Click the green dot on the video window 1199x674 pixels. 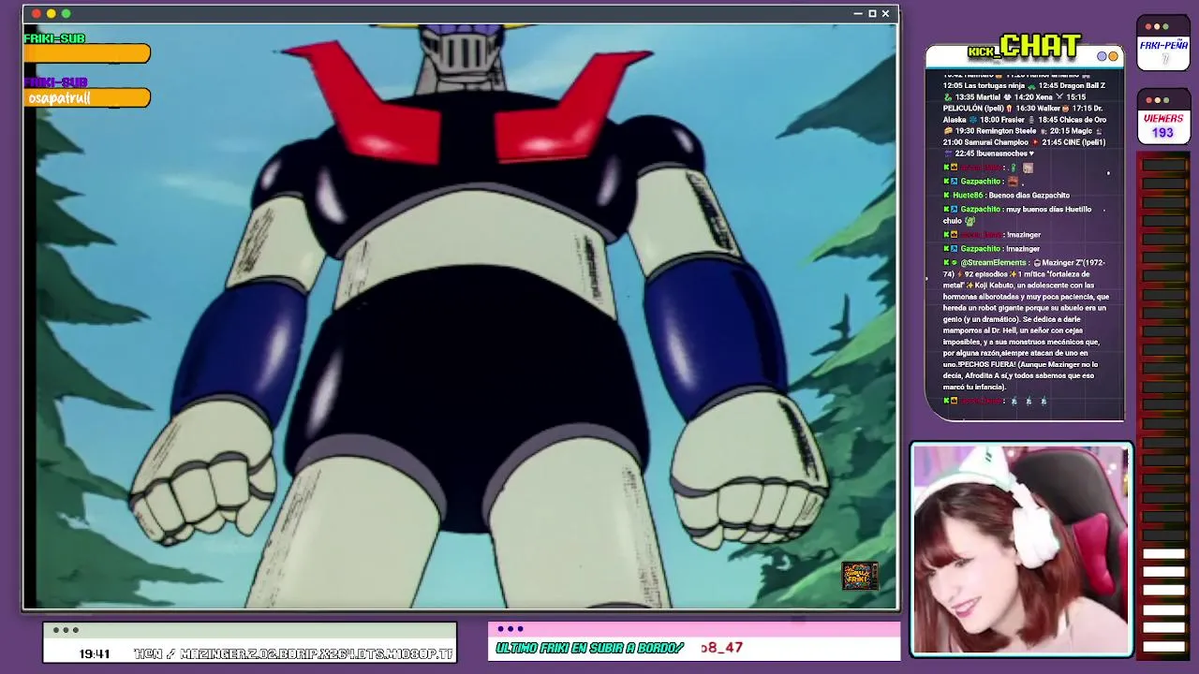click(x=67, y=14)
